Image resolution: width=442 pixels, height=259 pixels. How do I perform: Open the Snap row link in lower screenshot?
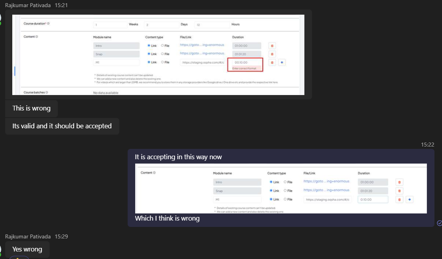[x=326, y=190]
